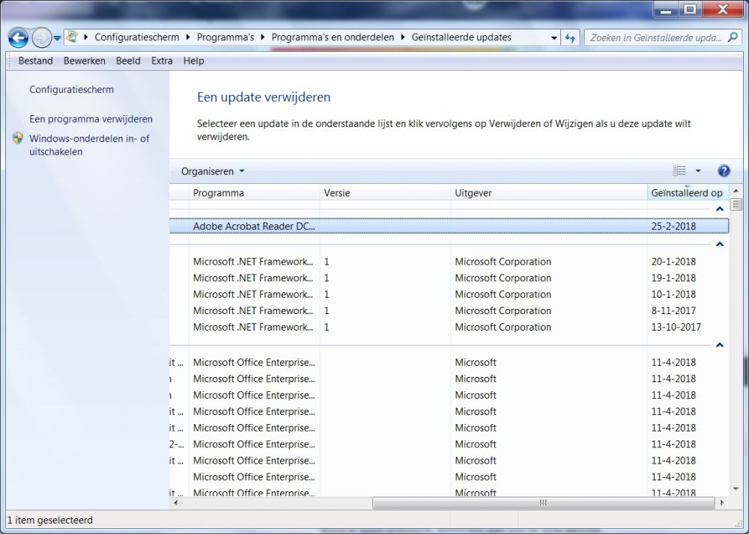Viewport: 749px width, 534px height.
Task: Open the Bestand menu
Action: coord(35,61)
